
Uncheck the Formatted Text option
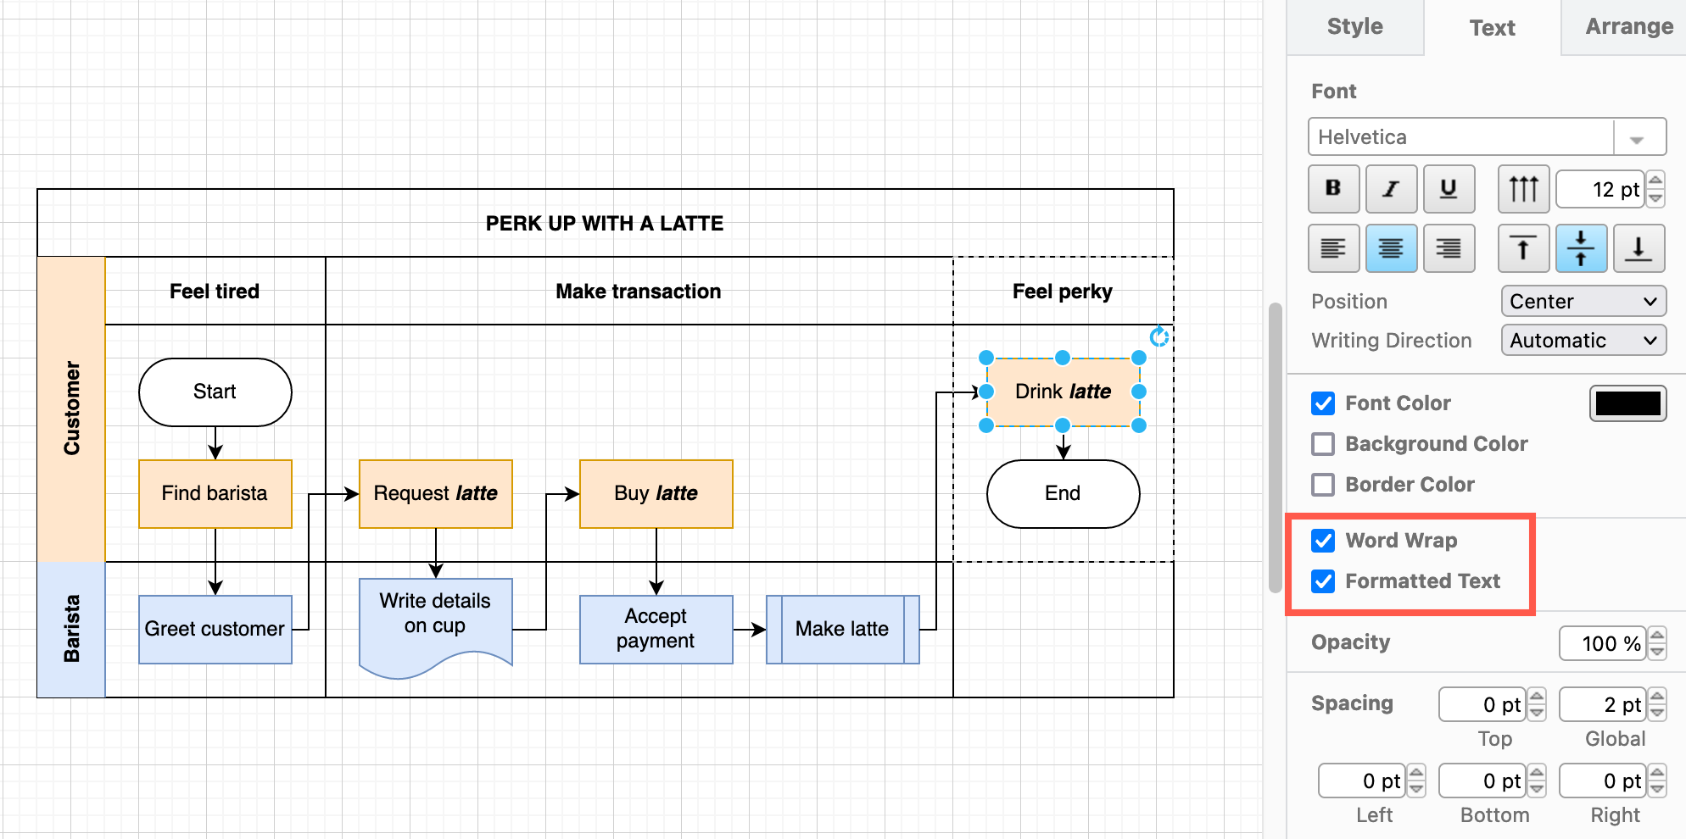[x=1323, y=581]
